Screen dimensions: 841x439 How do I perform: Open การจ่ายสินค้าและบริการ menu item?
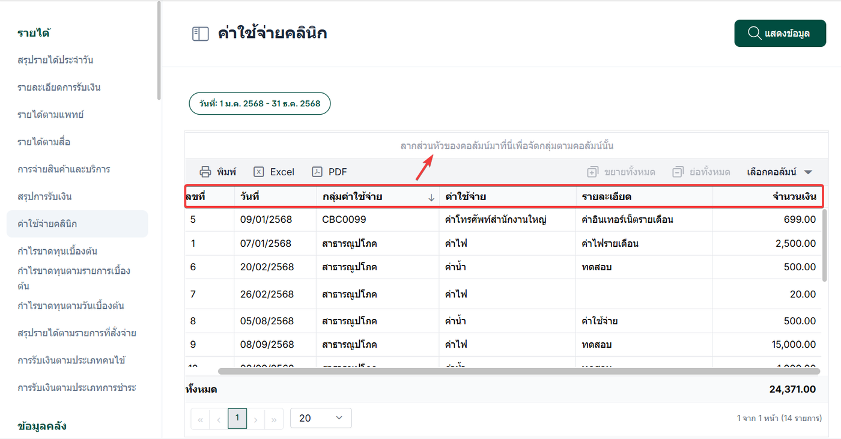tap(64, 169)
